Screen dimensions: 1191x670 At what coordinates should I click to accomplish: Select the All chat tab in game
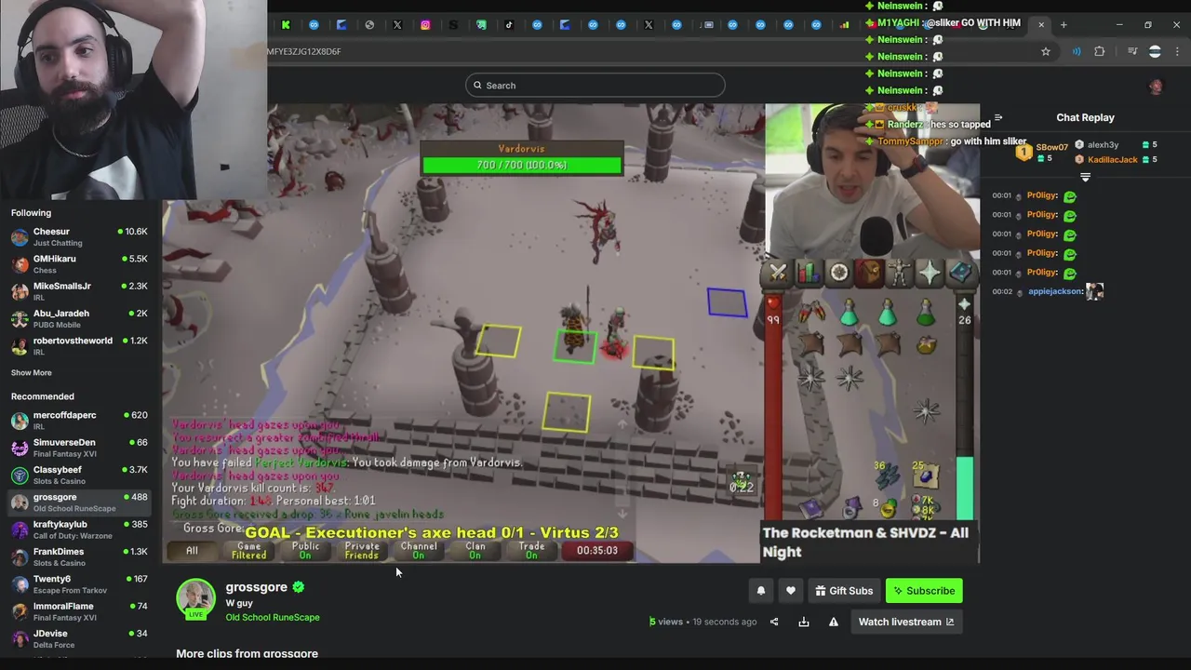click(x=192, y=551)
